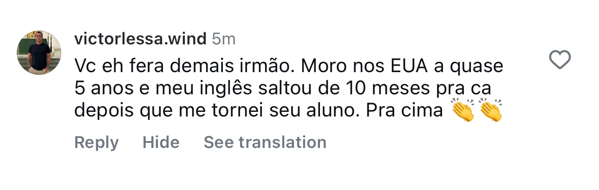Image resolution: width=599 pixels, height=190 pixels.
Task: Like the comment with the heart icon
Action: (x=560, y=61)
